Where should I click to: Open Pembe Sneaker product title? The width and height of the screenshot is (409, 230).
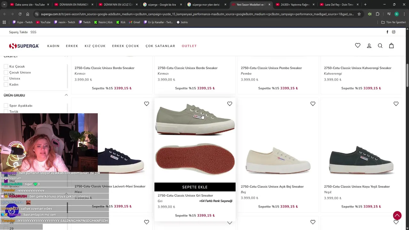pos(271,68)
